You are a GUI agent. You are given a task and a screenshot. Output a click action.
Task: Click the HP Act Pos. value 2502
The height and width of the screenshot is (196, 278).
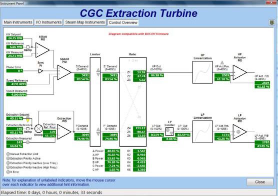(222, 75)
